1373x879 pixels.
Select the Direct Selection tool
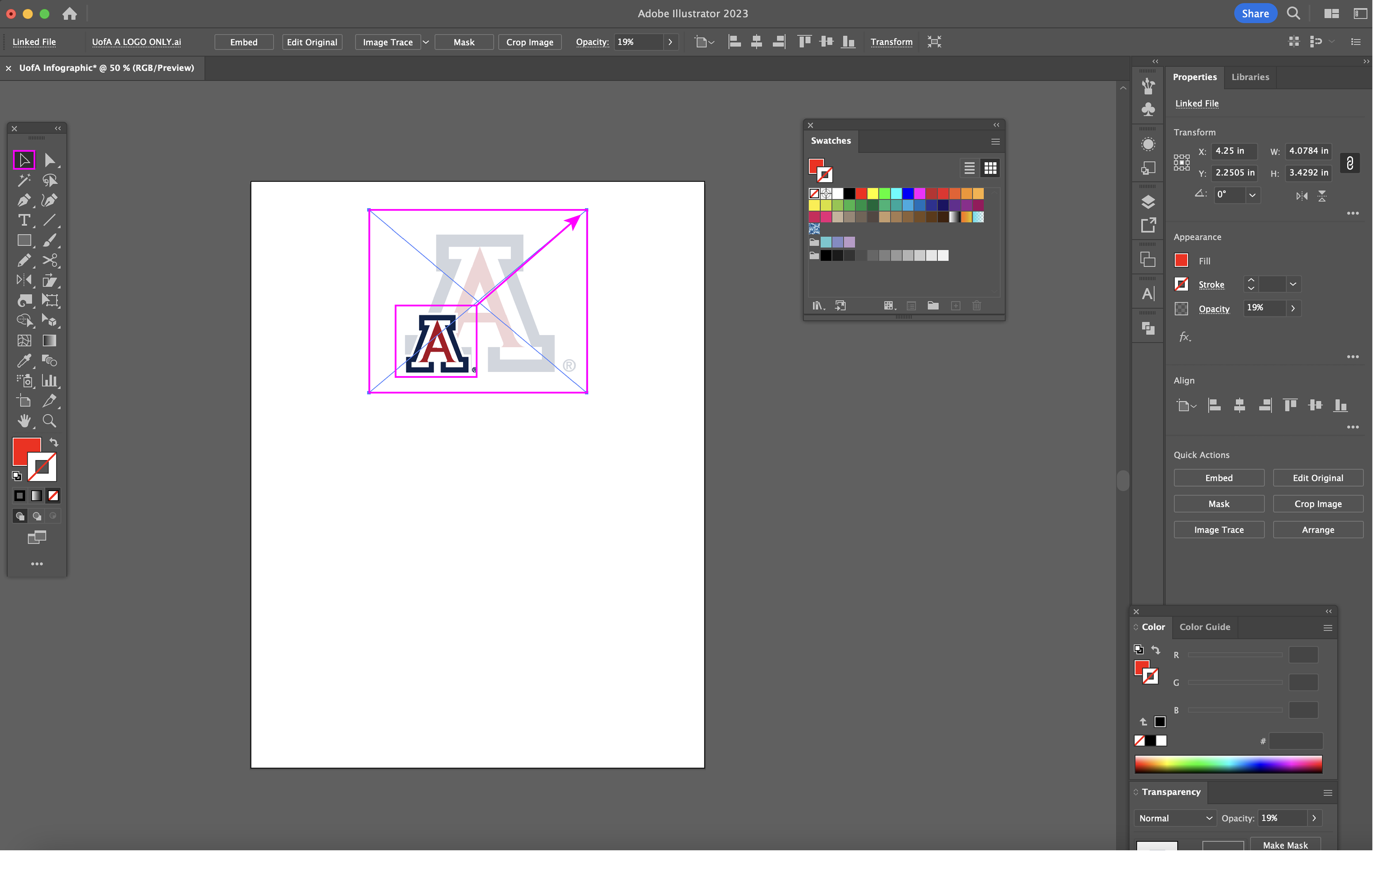coord(49,160)
